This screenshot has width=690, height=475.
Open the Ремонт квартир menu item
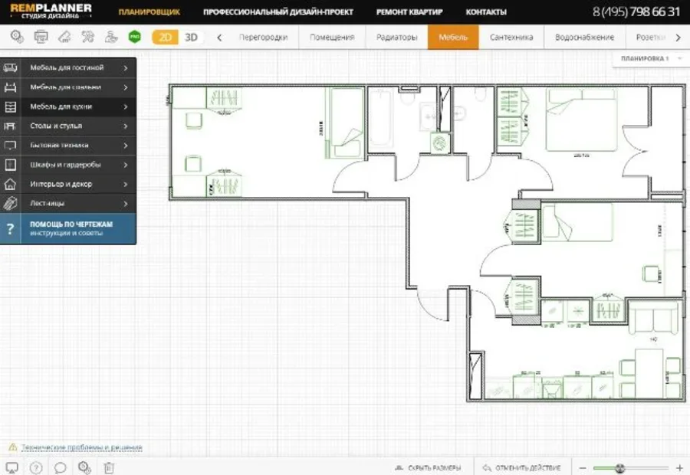[x=414, y=12]
